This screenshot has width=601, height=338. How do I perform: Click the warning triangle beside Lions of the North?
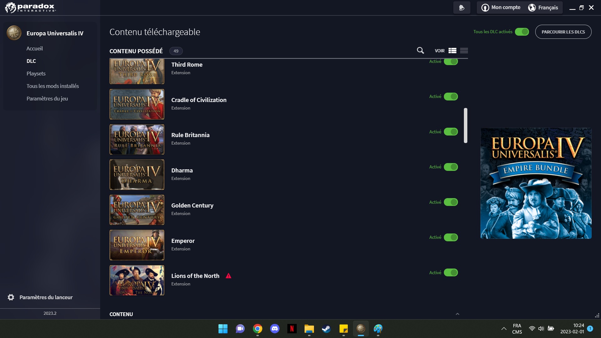coord(229,276)
